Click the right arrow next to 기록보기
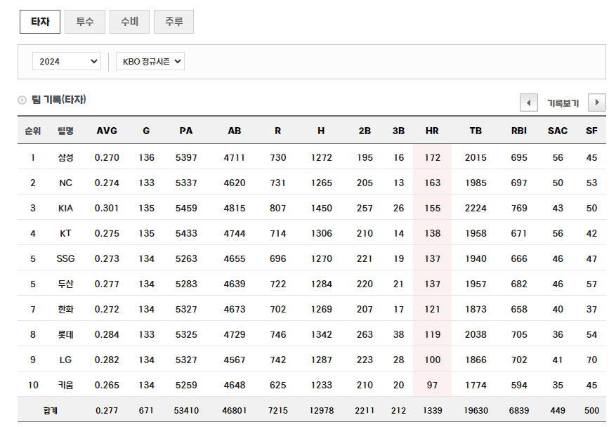 tap(596, 103)
